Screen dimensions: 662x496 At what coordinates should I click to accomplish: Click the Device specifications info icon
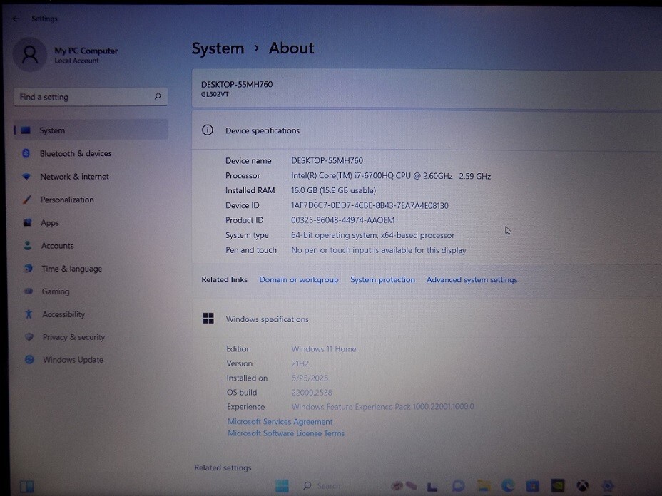208,130
